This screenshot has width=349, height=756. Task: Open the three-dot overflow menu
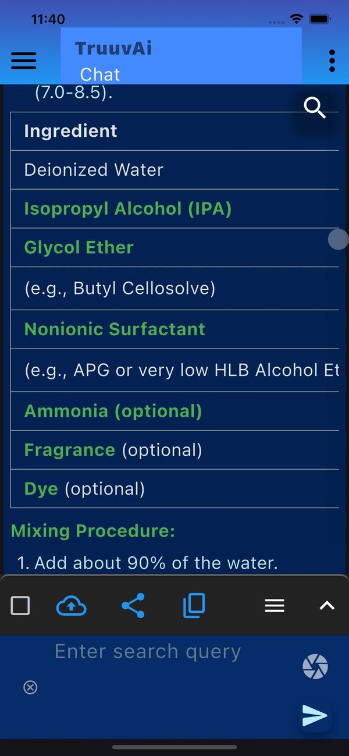click(332, 61)
